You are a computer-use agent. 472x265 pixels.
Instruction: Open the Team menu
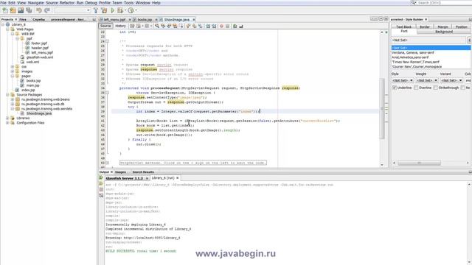pos(117,3)
